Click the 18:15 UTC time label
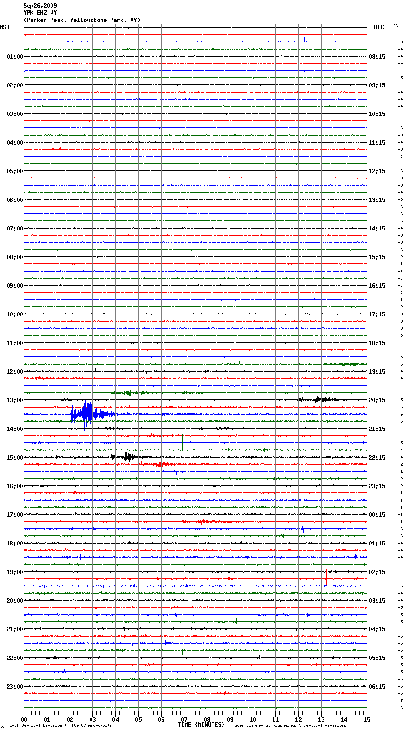Image resolution: width=405 pixels, height=732 pixels. tap(377, 343)
